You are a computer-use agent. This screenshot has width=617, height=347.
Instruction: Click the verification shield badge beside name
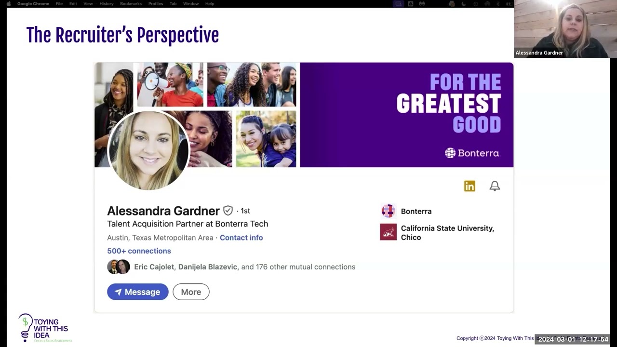point(228,211)
